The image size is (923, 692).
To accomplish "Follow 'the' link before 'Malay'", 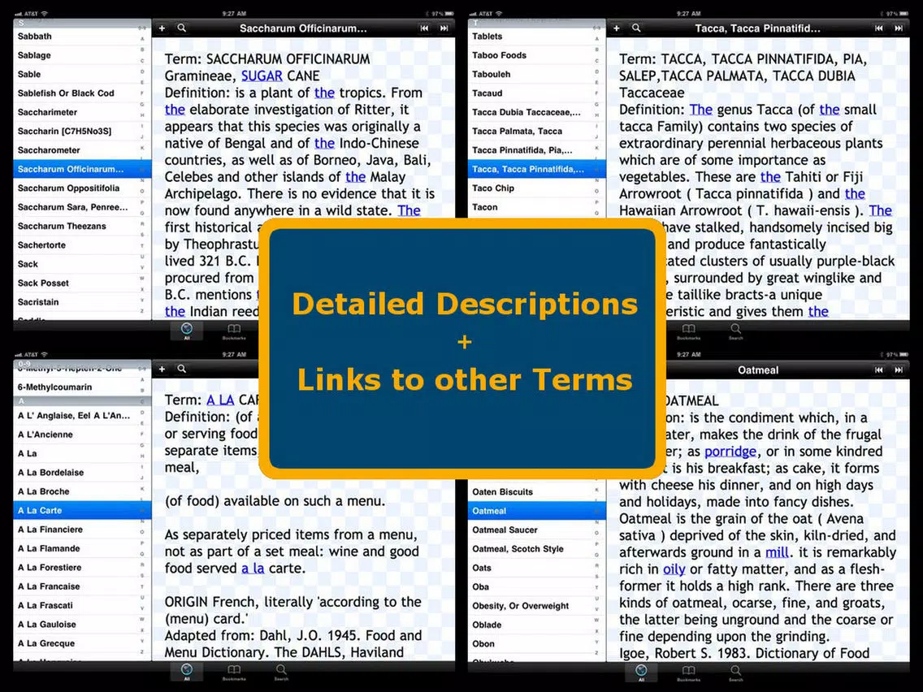I will 356,177.
